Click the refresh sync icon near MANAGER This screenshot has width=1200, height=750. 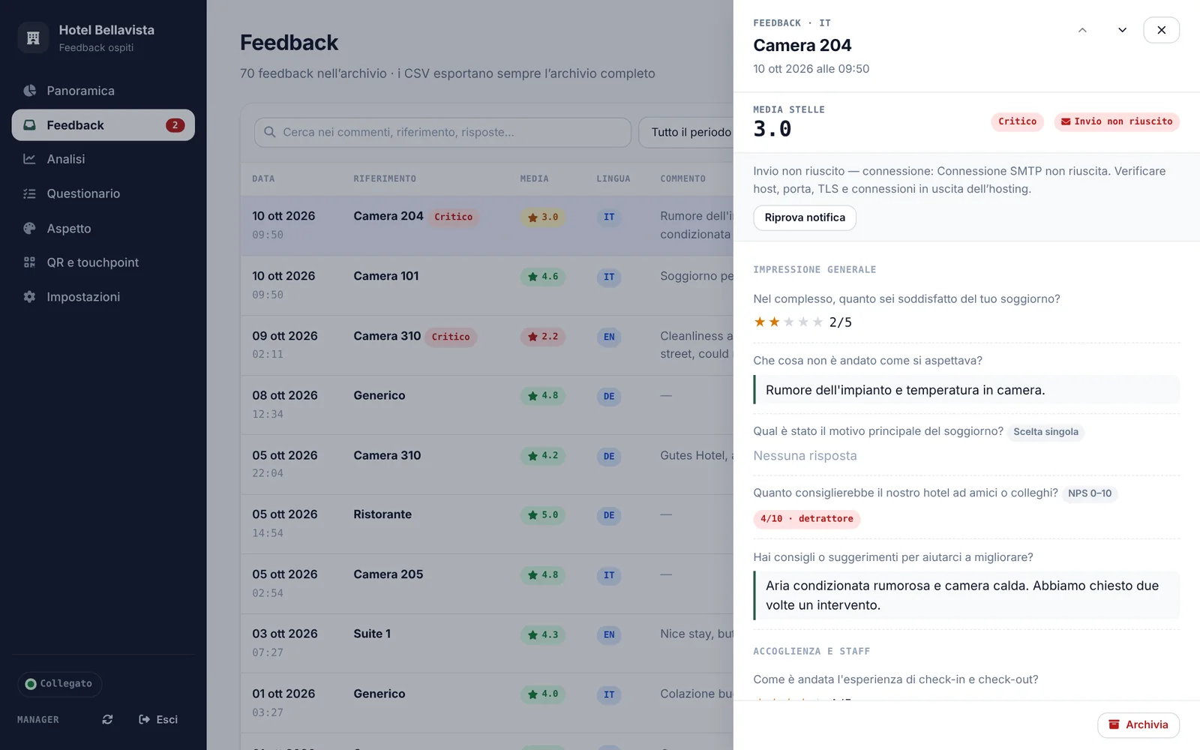(x=107, y=719)
